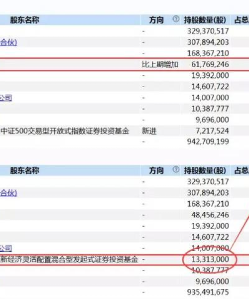Click the help icon beside 方向 in lower table
This screenshot has width=249, height=299.
point(176,169)
